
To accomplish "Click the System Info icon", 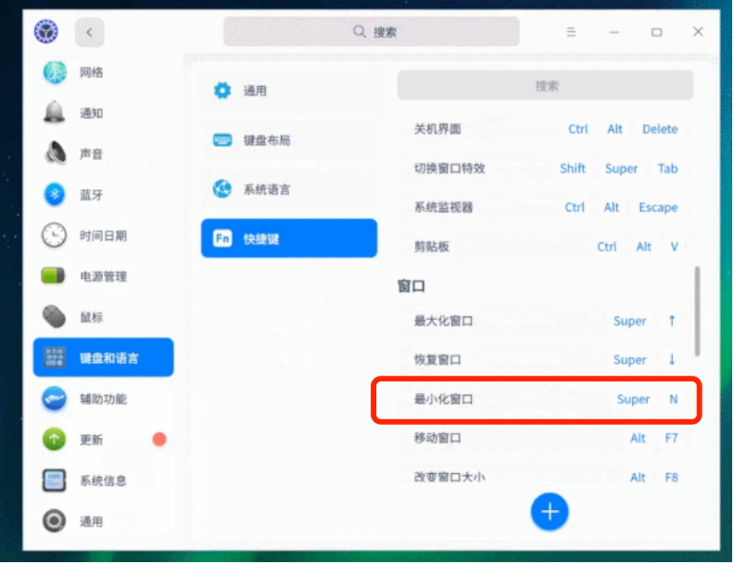I will (55, 481).
